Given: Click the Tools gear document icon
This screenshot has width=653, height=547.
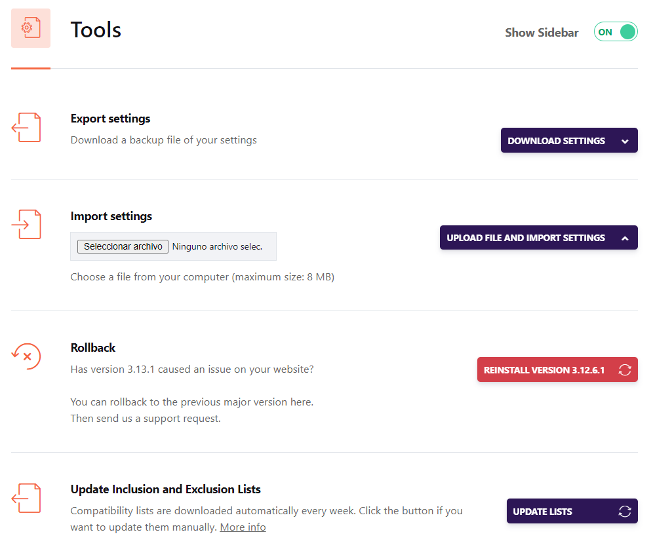Looking at the screenshot, I should [x=31, y=28].
